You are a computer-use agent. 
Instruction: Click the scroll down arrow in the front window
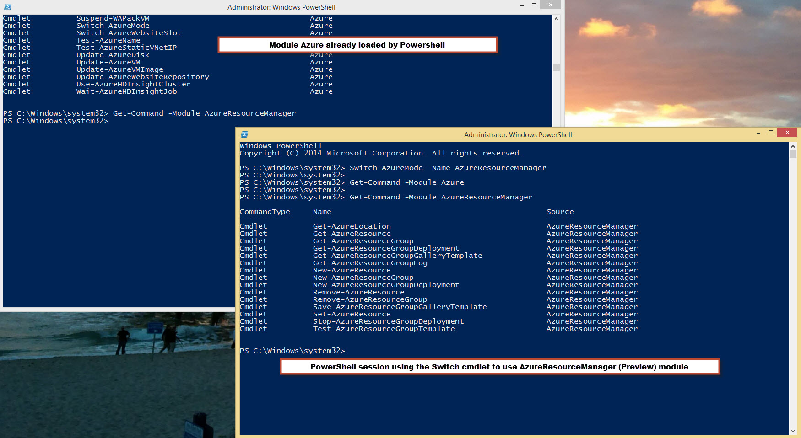point(793,431)
